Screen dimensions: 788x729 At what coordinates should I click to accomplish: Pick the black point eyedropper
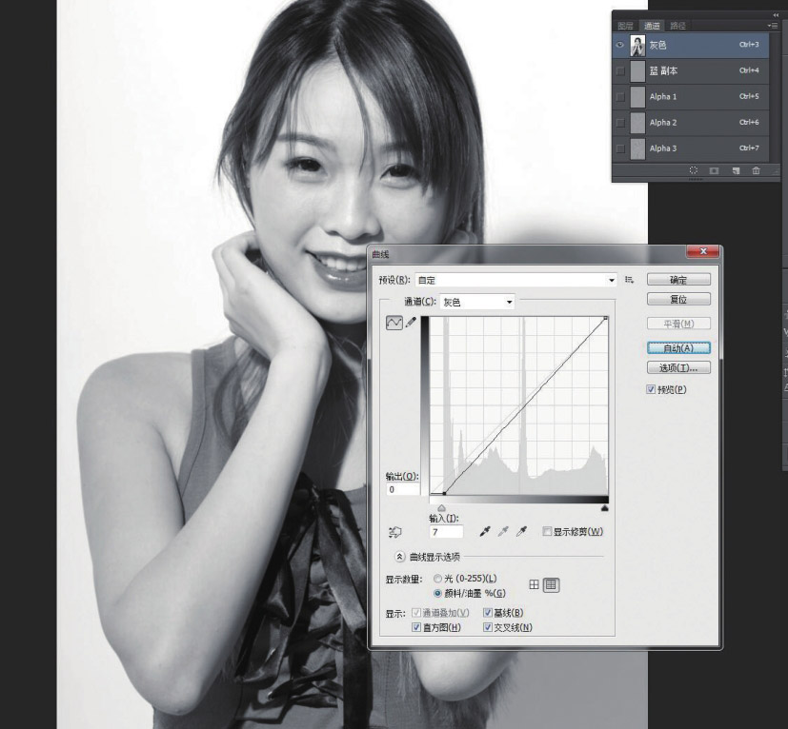click(486, 532)
